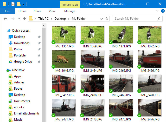Open Downloads folder in sidebar
Image resolution: width=166 pixels, height=122 pixels.
tap(22, 43)
